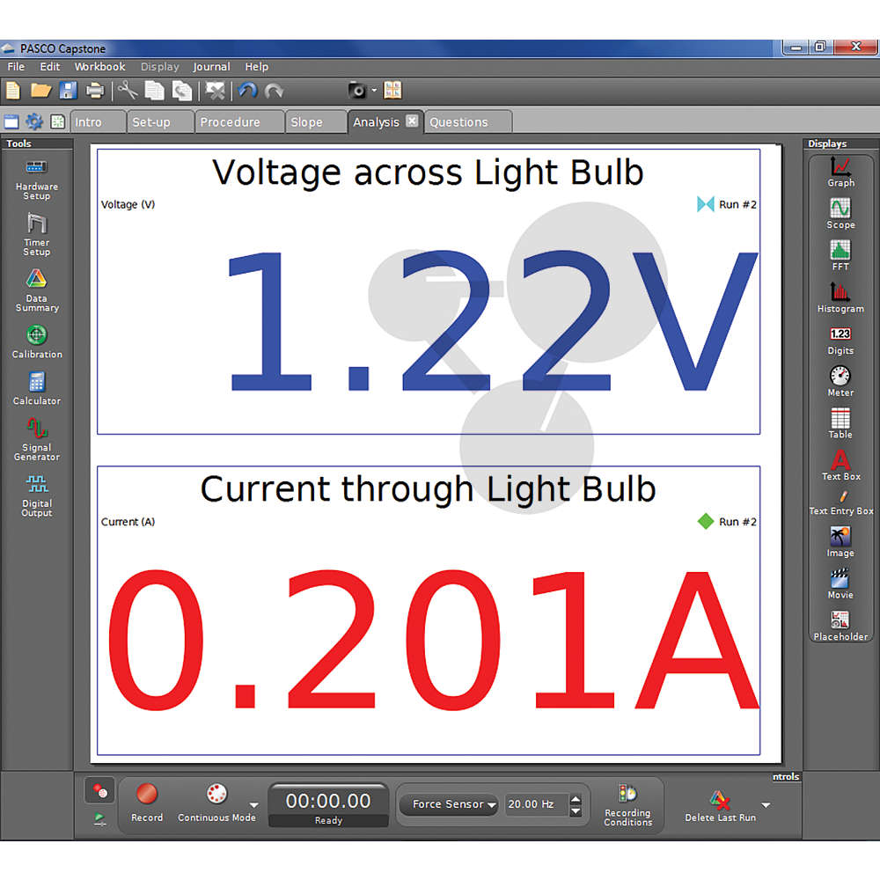Select Table display icon

coord(840,423)
